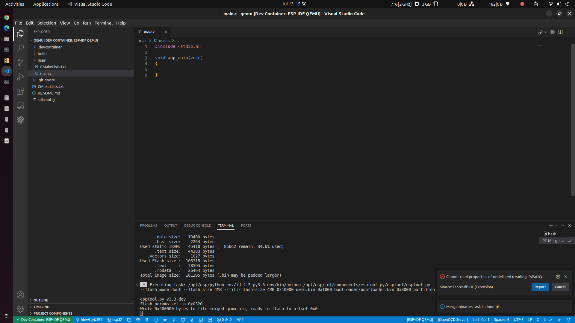Open the Extensions view
The height and width of the screenshot is (323, 575).
pos(20,92)
